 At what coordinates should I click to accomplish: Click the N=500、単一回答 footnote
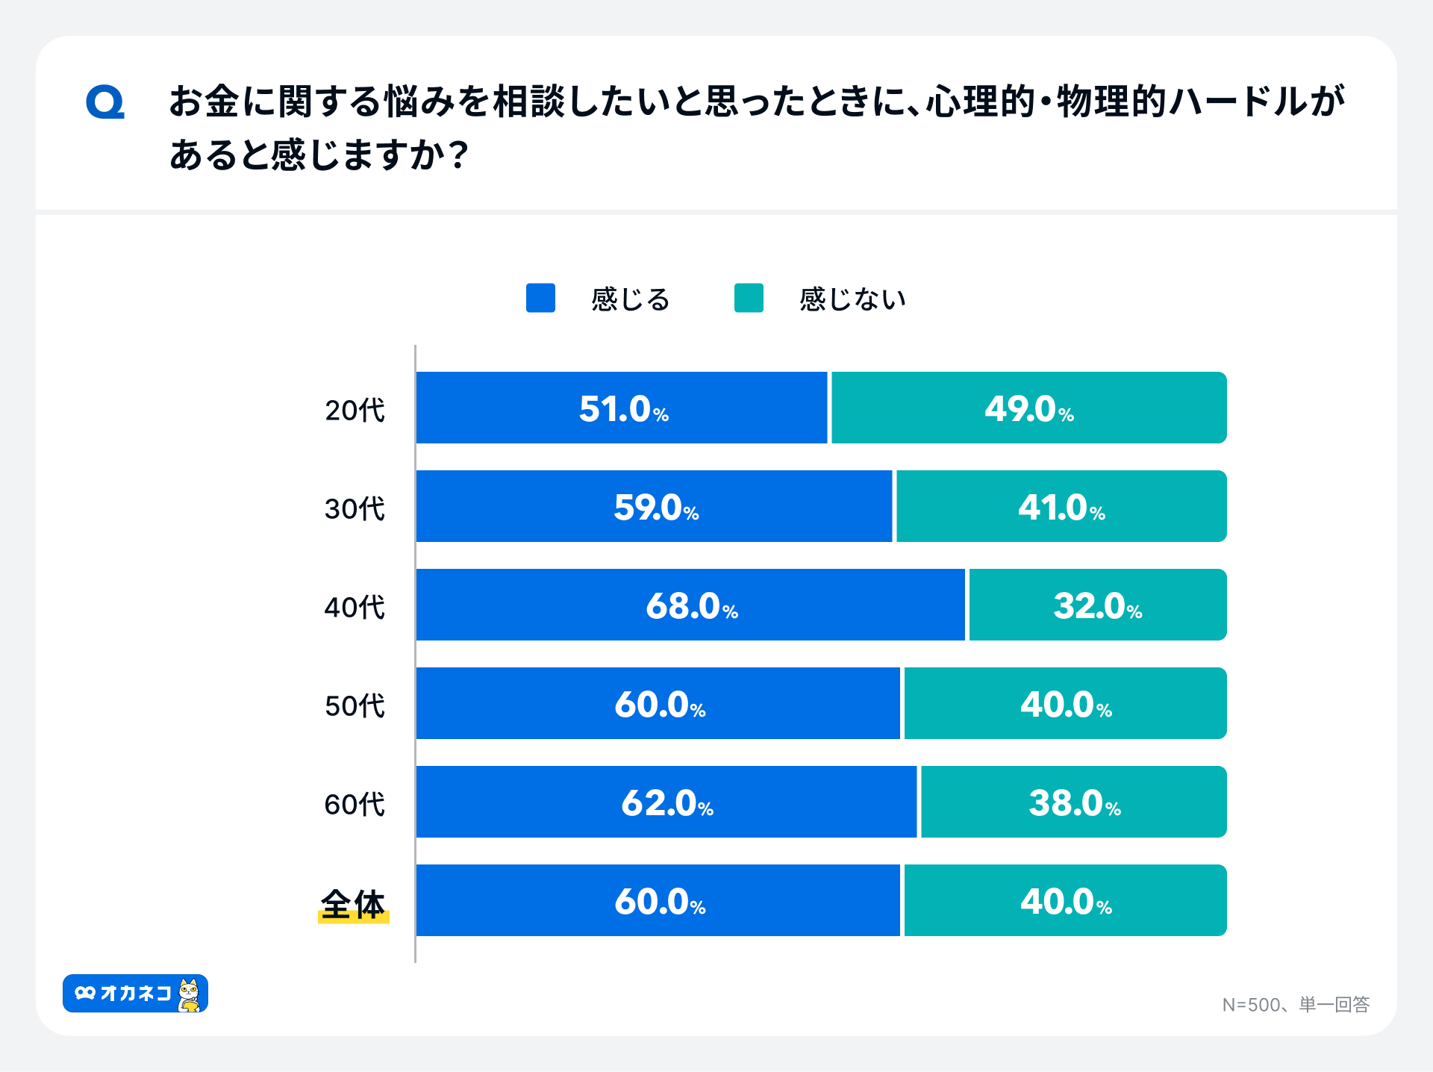[x=1296, y=1005]
